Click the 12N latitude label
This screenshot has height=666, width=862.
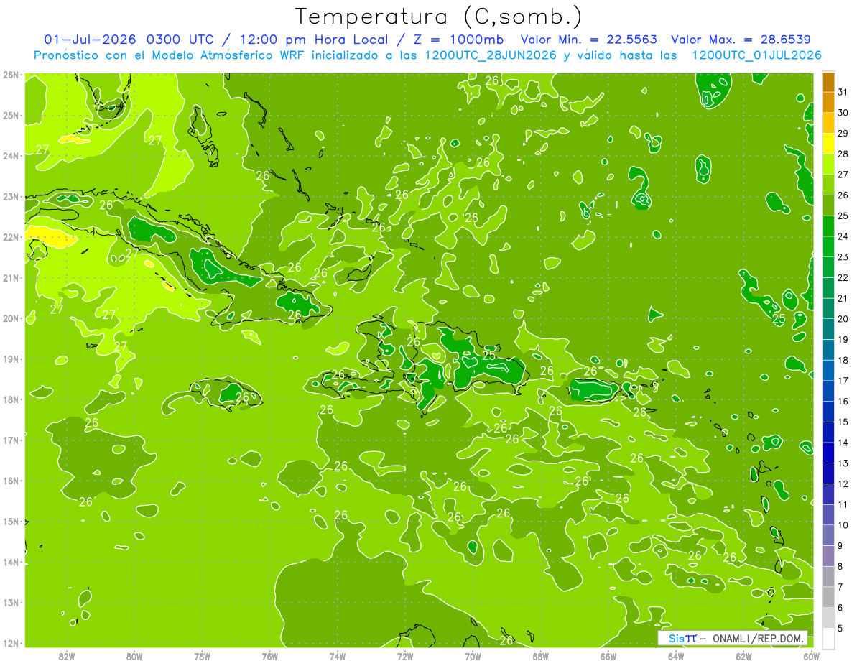[x=11, y=643]
